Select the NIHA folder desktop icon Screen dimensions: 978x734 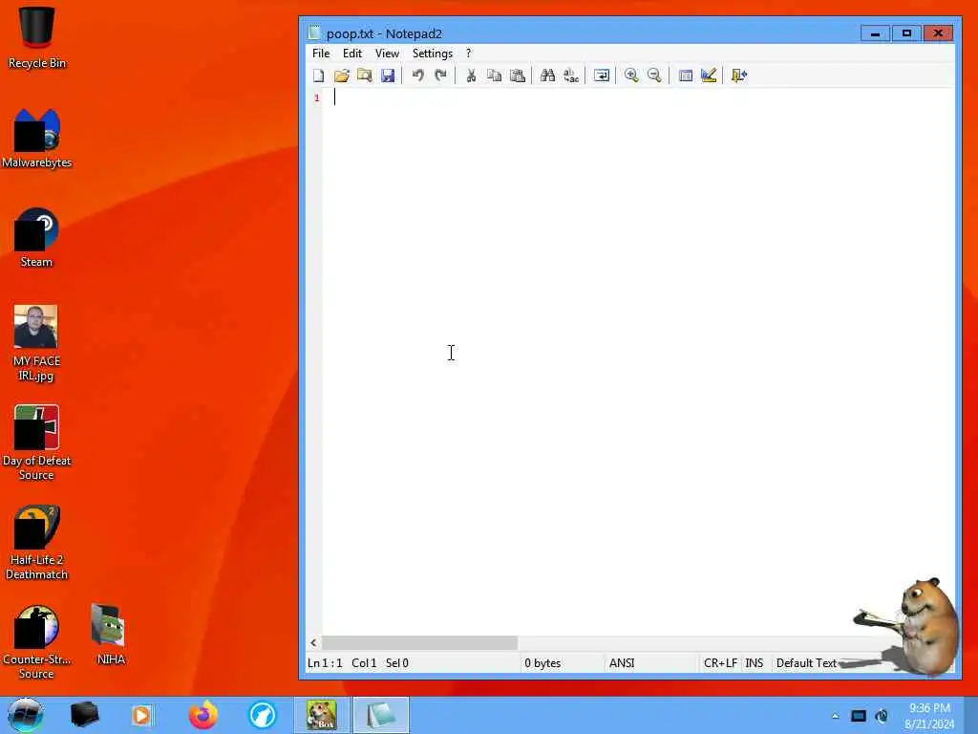click(x=111, y=635)
